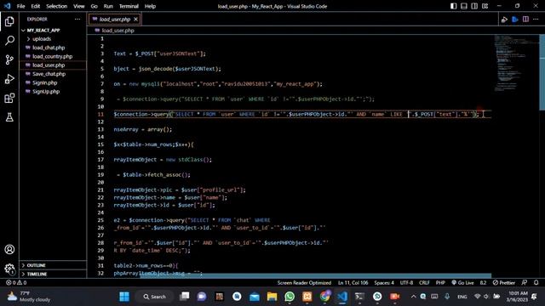Open the Extensions view
The height and width of the screenshot is (306, 545).
[9, 99]
